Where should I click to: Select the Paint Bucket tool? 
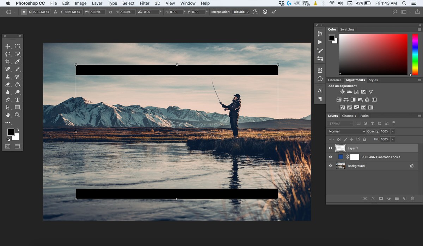(x=17, y=84)
